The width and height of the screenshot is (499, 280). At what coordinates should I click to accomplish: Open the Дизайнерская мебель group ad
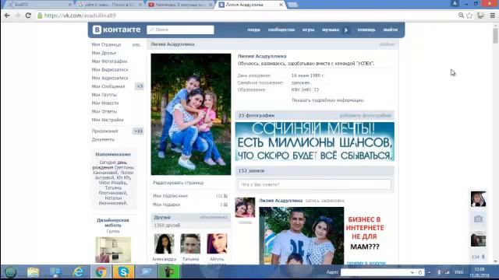(x=113, y=250)
